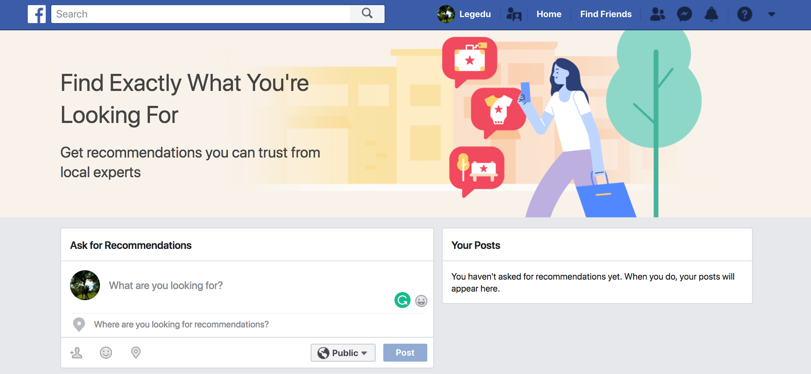This screenshot has width=811, height=374.
Task: Add a feeling/activity with the smiley icon
Action: click(x=106, y=353)
